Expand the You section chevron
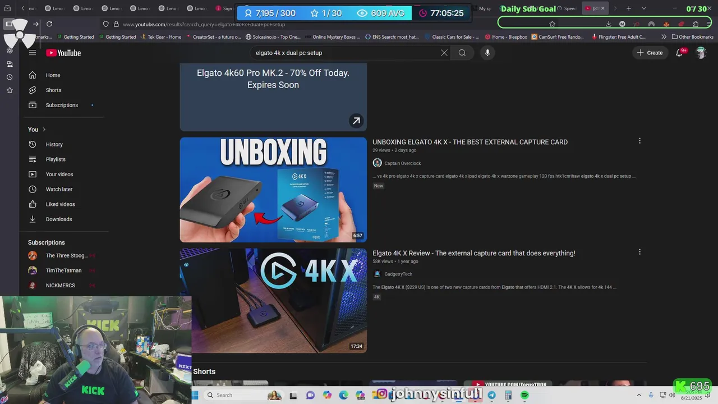Image resolution: width=718 pixels, height=404 pixels. tap(44, 130)
